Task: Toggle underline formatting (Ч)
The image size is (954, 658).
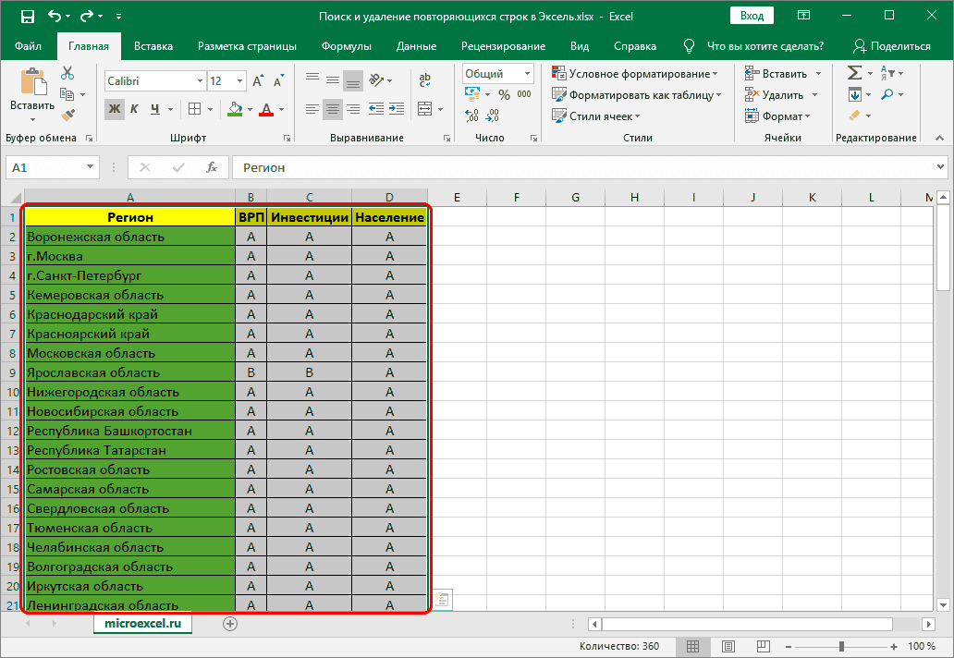Action: click(153, 109)
